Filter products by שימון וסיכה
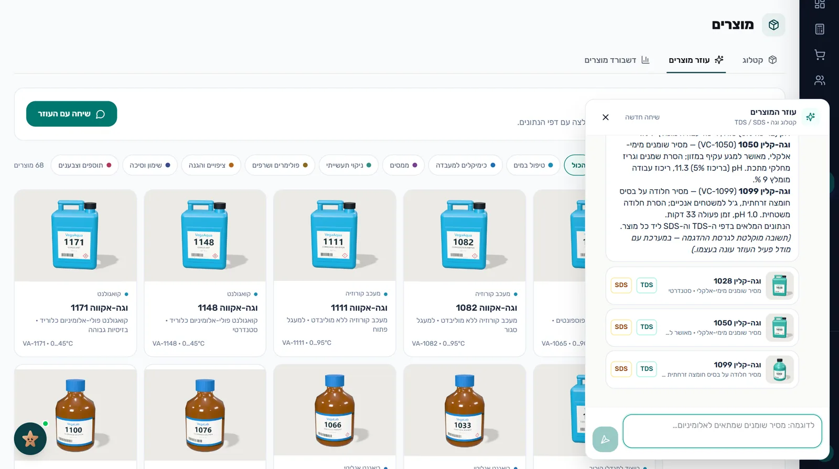 point(149,165)
